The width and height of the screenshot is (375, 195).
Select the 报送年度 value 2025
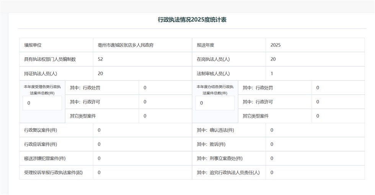[x=276, y=45]
